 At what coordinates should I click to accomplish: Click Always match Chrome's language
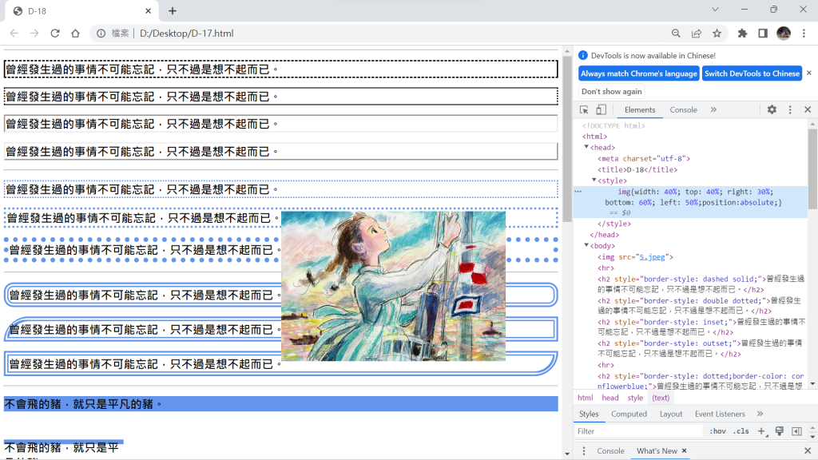point(638,73)
